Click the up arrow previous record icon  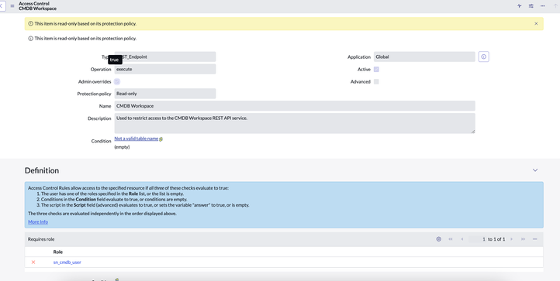[555, 6]
